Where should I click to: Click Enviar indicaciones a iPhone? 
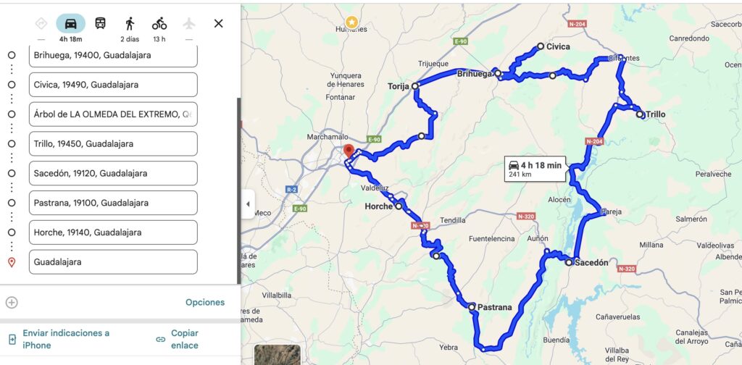(66, 339)
